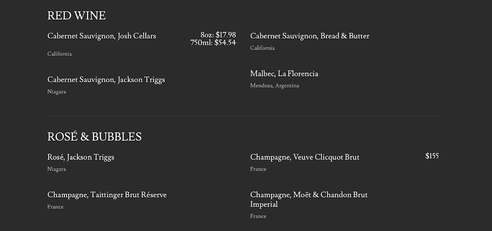The height and width of the screenshot is (231, 492).
Task: Click California label under Bread & Butter
Action: tap(262, 48)
